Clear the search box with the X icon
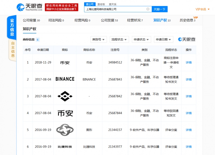The height and width of the screenshot is (155, 215). coord(148,9)
